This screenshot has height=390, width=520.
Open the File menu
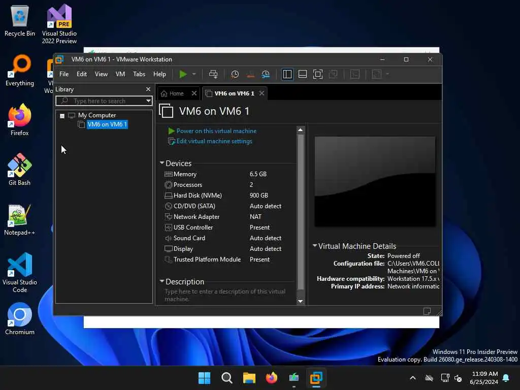coord(64,74)
